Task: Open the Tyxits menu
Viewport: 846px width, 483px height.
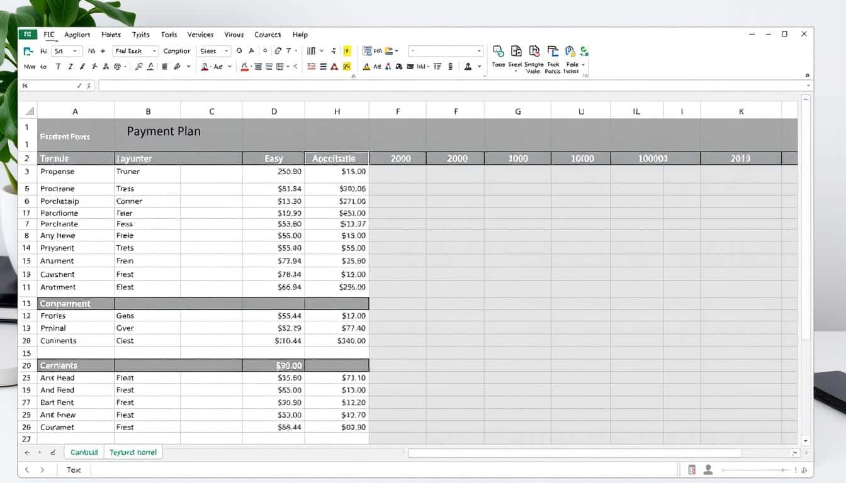Action: [140, 35]
